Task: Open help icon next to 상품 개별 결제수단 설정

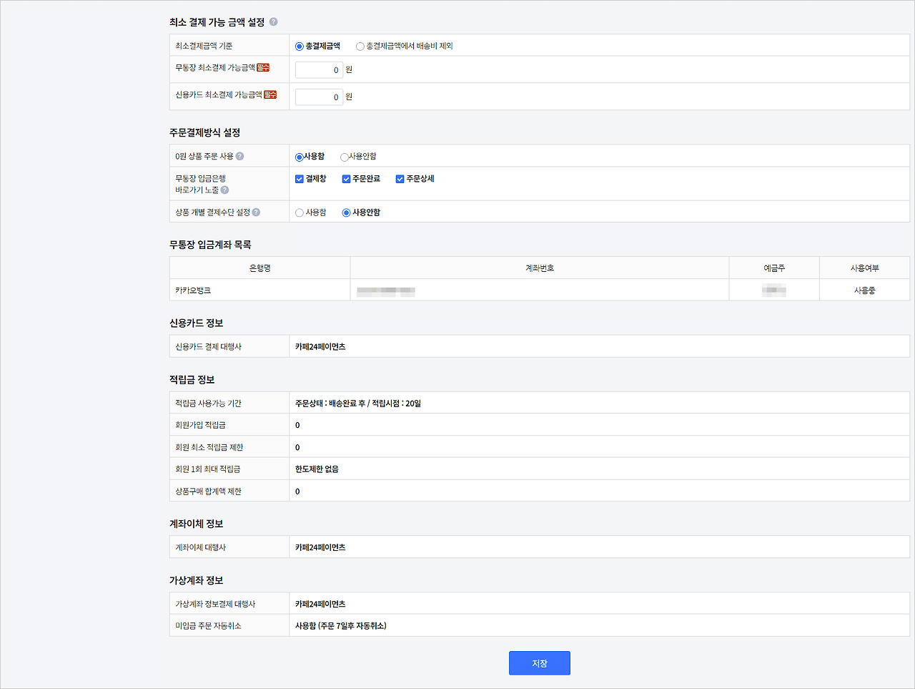Action: point(256,212)
